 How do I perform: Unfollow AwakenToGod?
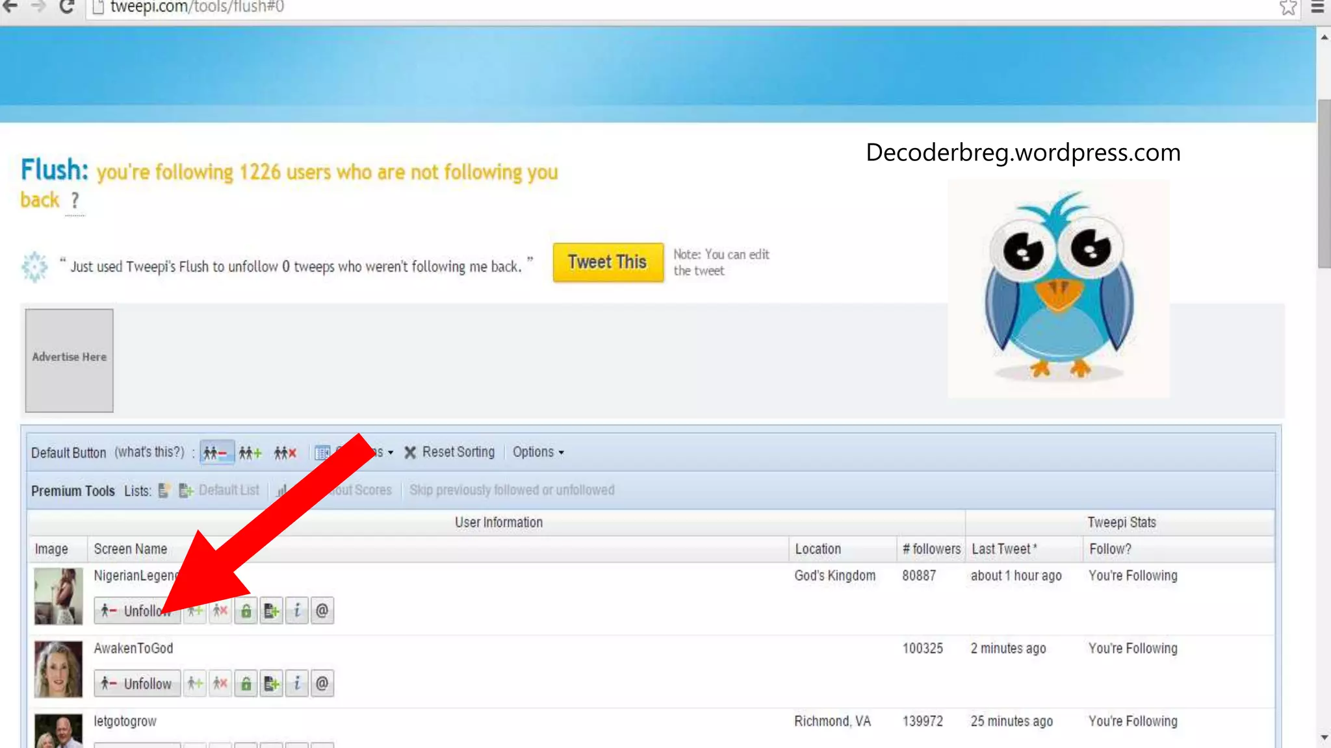pyautogui.click(x=137, y=683)
